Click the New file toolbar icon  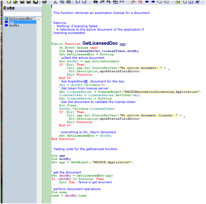(9, 2)
